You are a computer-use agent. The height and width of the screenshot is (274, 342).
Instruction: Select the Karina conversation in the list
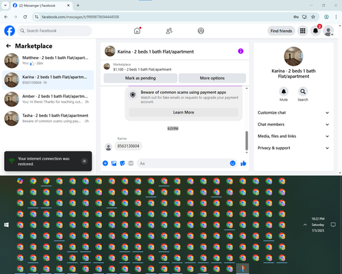(x=48, y=80)
